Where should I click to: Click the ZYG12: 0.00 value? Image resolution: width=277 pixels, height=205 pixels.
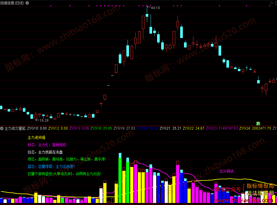[x=58, y=128]
